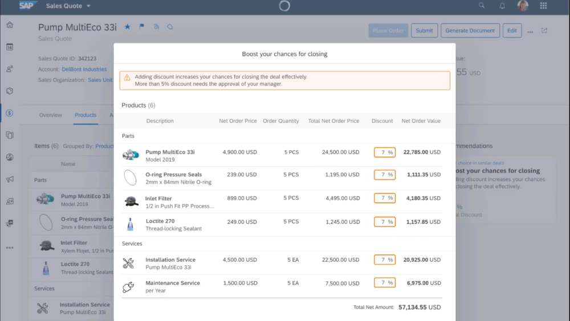Screen dimensions: 570x321
Task: Click the Maintenance Service wrench icon in dialog
Action: 128,287
